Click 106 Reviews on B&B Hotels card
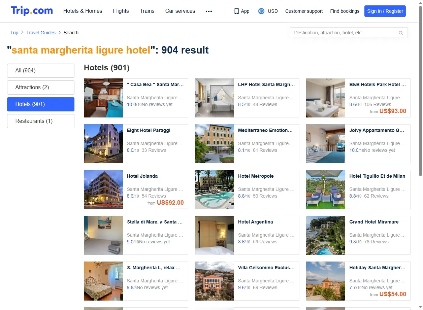423x310 pixels. pyautogui.click(x=378, y=104)
